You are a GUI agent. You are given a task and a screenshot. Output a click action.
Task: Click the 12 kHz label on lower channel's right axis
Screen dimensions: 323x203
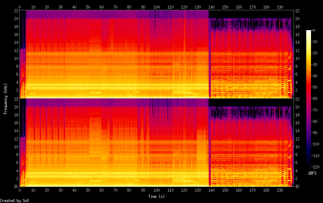click(297, 139)
